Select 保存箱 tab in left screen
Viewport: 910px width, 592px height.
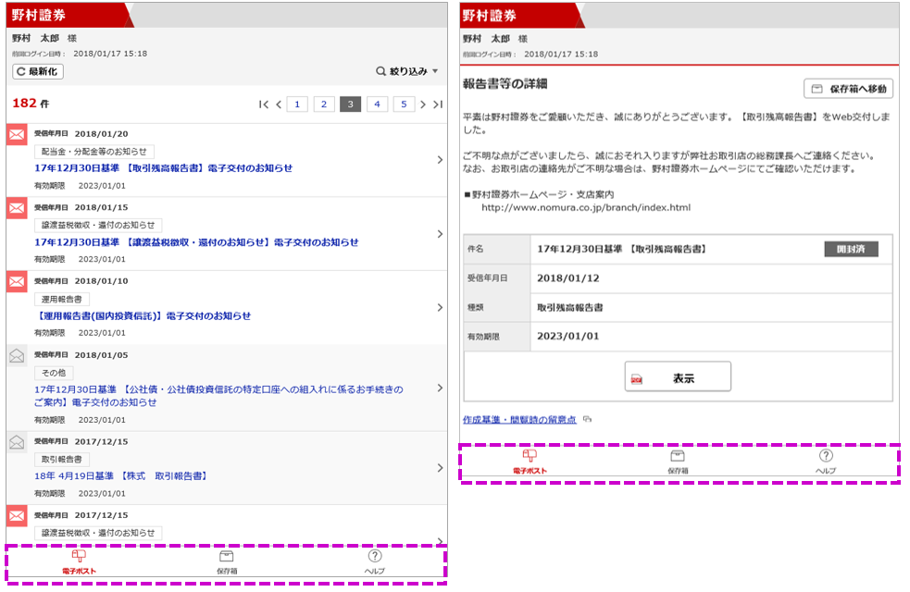(x=226, y=561)
